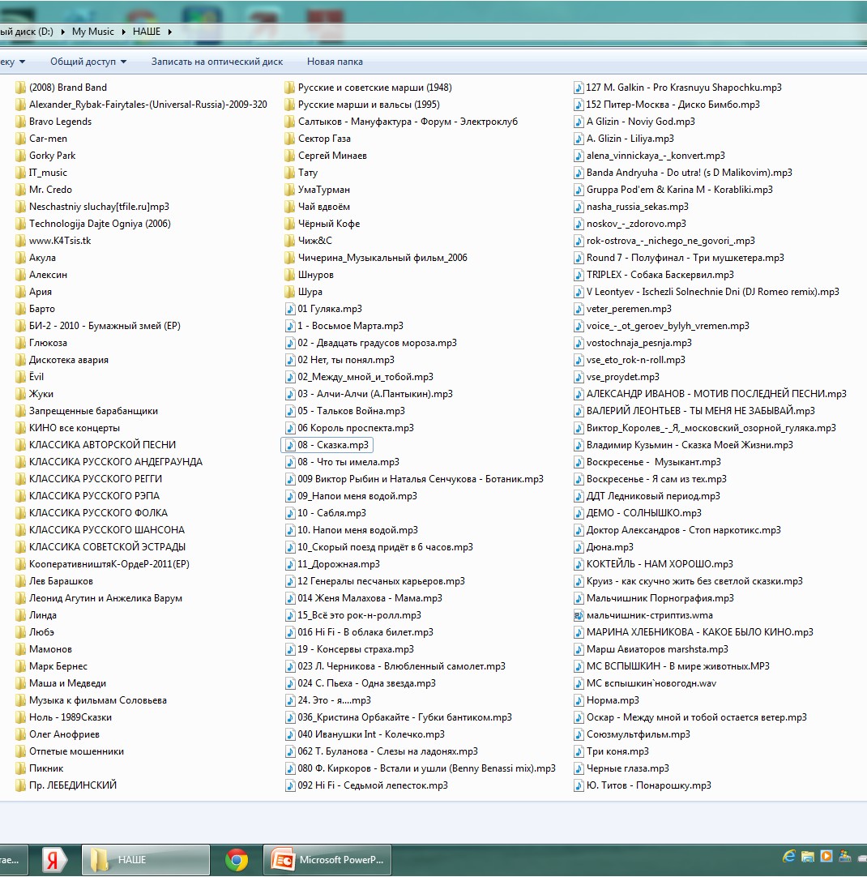Select folder БИ-2 - 2010 - Бумажный змей (EP)
Screen dimensions: 867x877
point(98,326)
